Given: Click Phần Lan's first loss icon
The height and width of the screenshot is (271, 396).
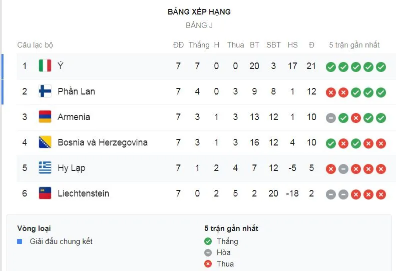Looking at the screenshot, I should pos(330,92).
